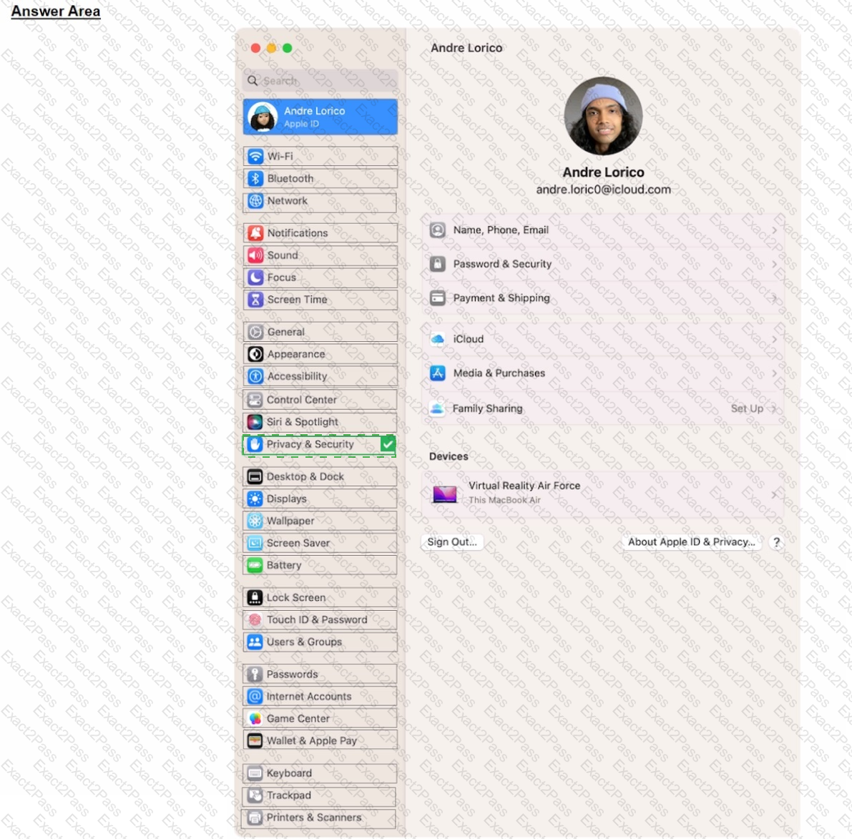Select Andre Lorico Apple ID sidebar item
The height and width of the screenshot is (839, 852).
coord(320,117)
